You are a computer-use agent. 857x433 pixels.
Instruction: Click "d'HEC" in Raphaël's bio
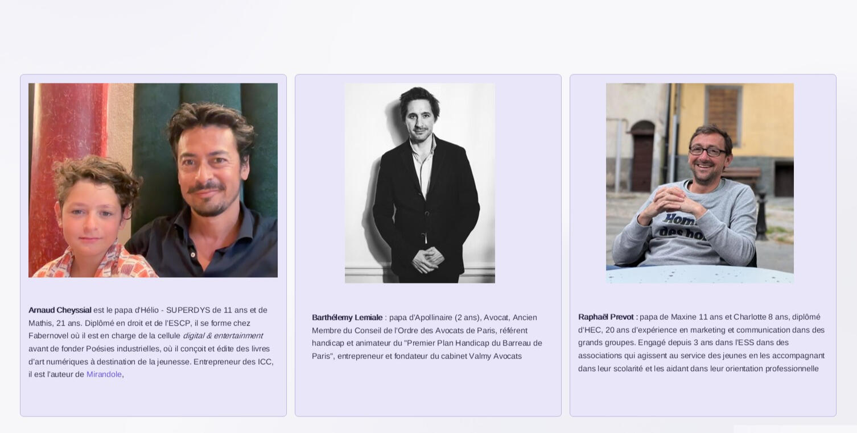pos(590,330)
